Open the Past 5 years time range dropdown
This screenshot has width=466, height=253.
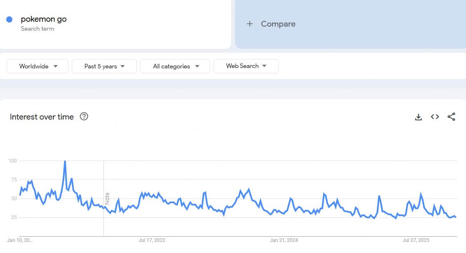(x=104, y=66)
